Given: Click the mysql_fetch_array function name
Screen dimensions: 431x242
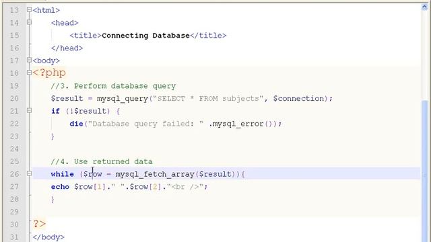Looking at the screenshot, I should 155,175.
